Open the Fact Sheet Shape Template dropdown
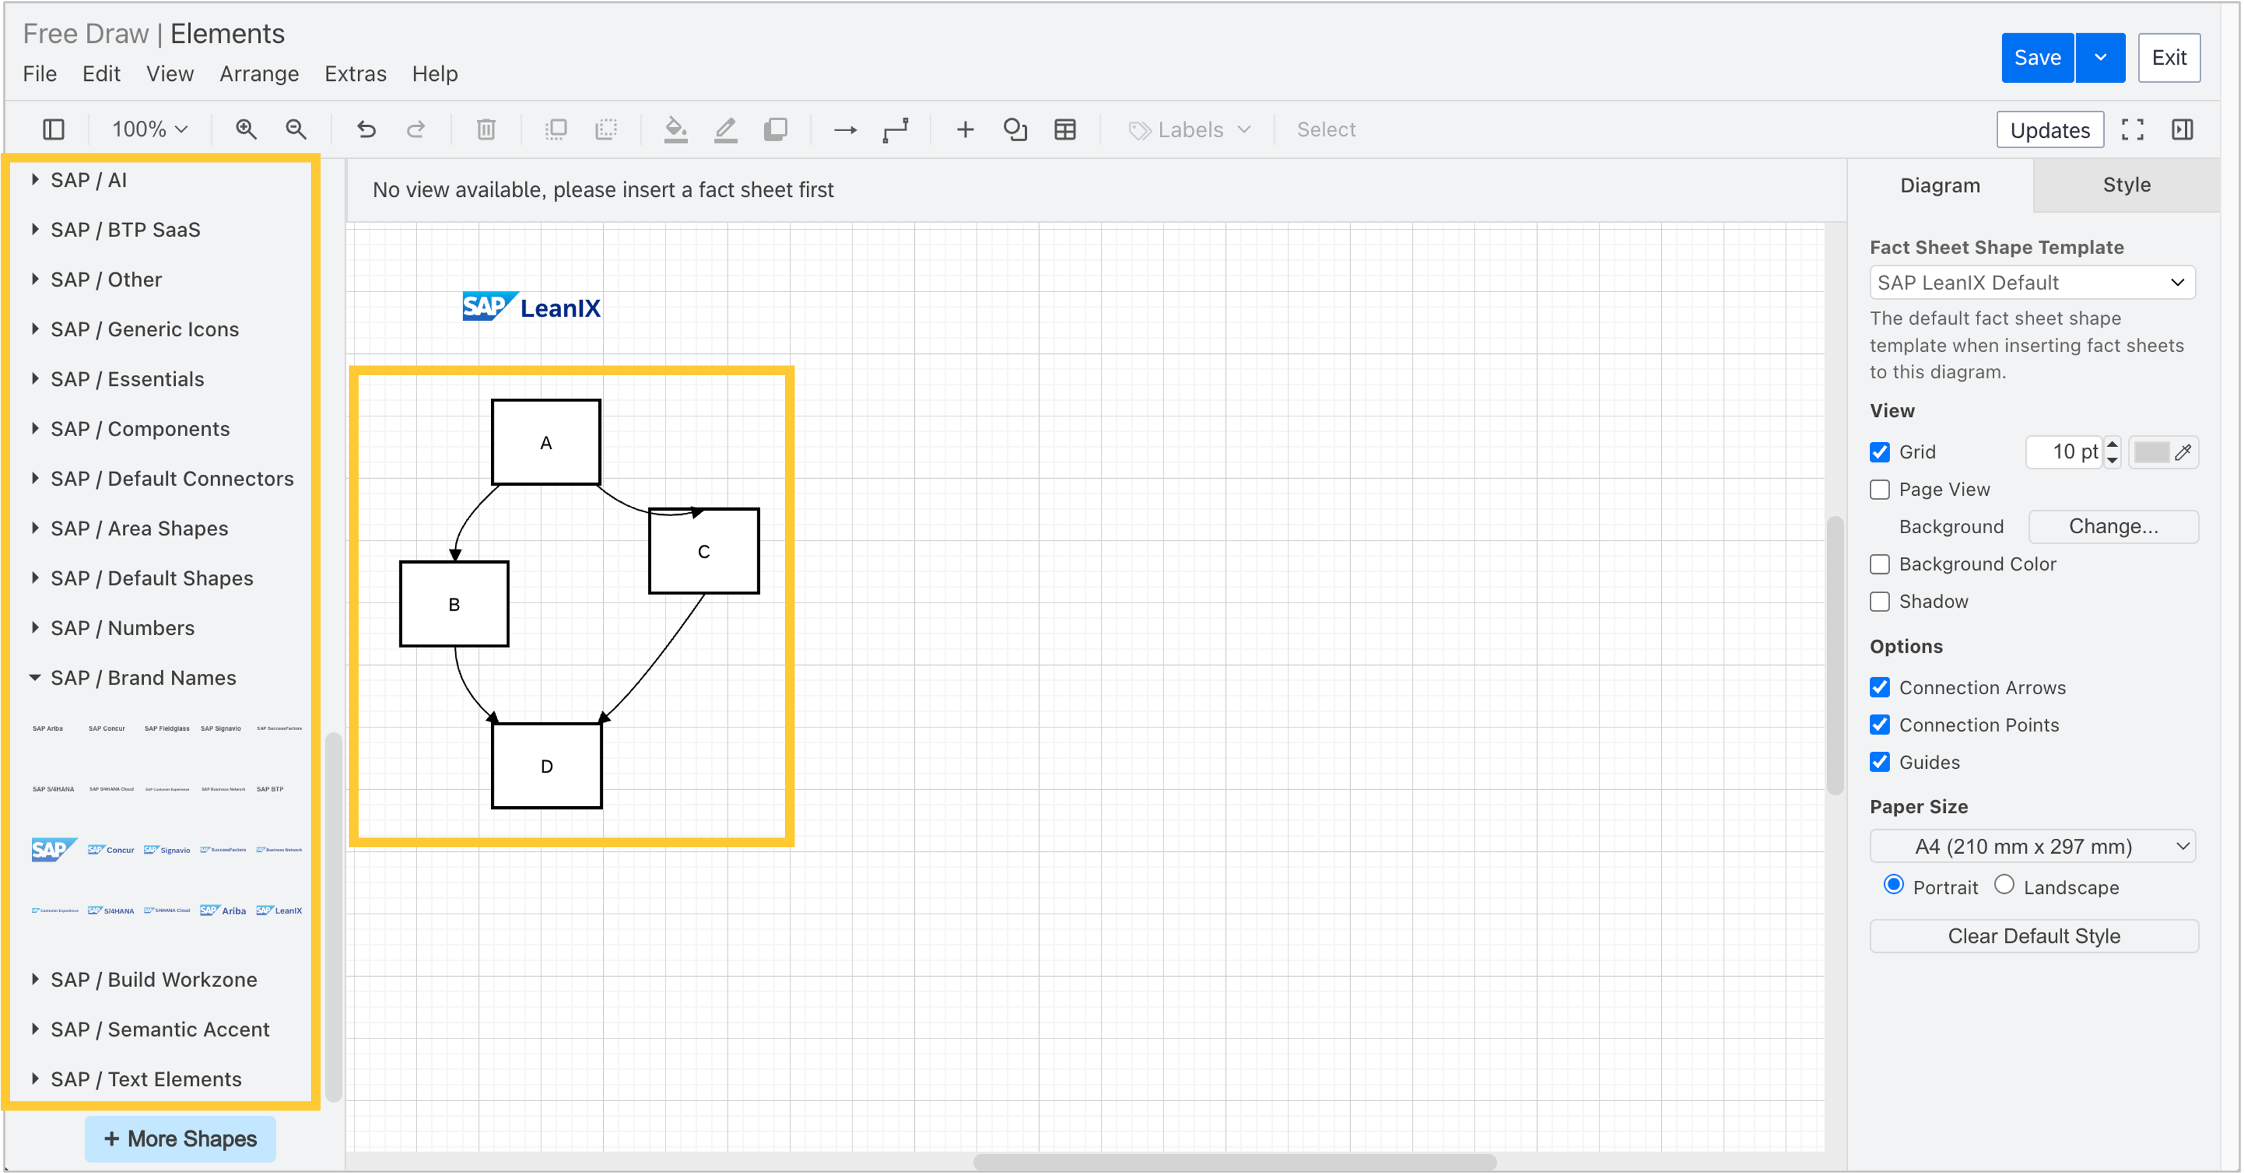The image size is (2244, 1173). 2031,283
